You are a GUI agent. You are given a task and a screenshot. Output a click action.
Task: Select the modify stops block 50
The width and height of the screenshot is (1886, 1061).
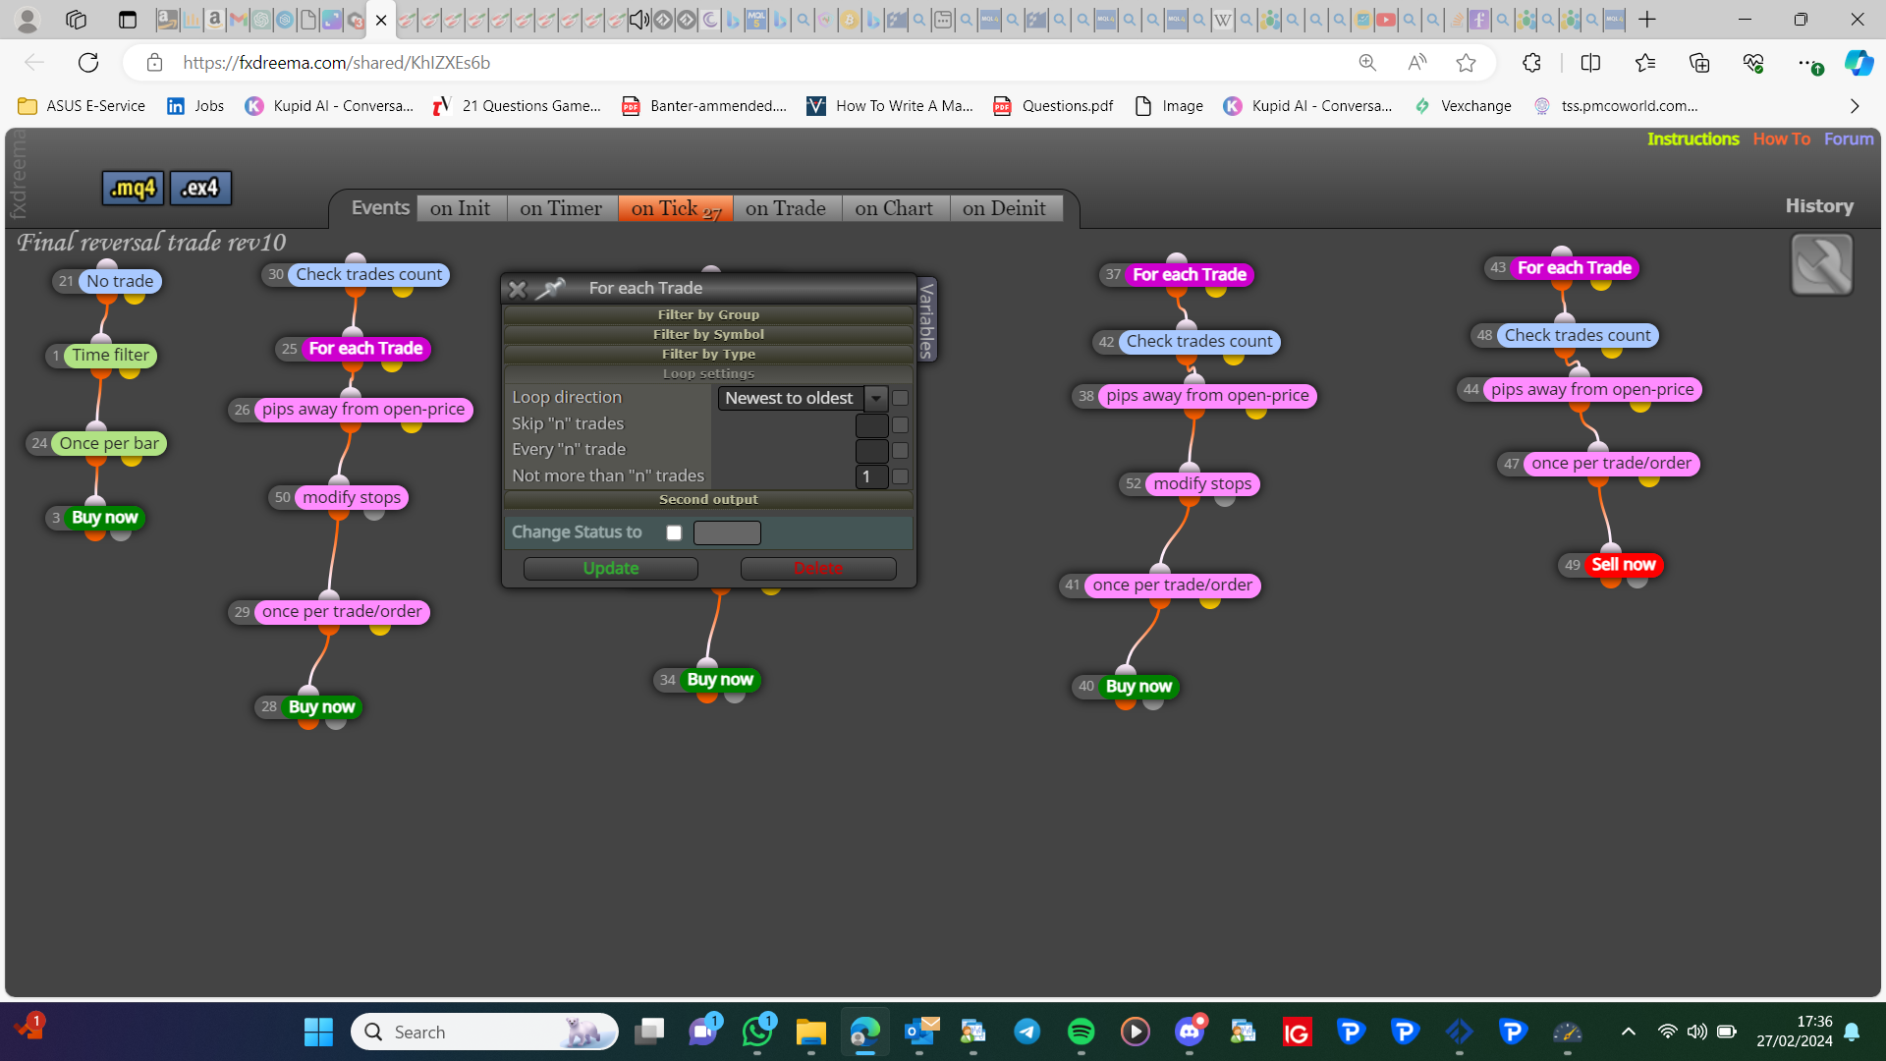352,497
